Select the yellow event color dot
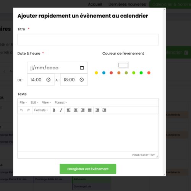The image size is (191, 191). click(x=96, y=73)
